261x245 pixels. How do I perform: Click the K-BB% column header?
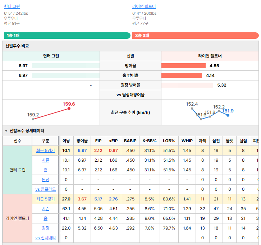click(150, 141)
